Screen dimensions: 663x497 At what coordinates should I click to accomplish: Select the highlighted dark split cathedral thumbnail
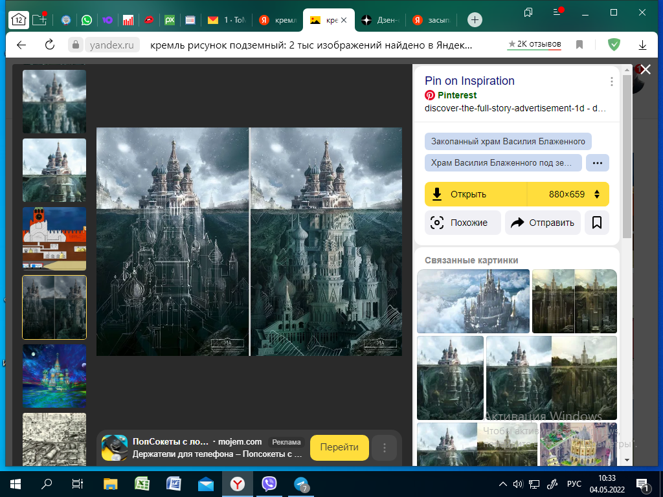(x=54, y=307)
